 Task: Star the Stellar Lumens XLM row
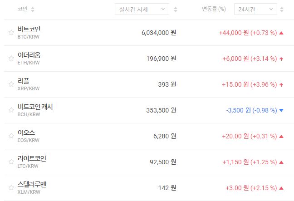[x=11, y=187]
